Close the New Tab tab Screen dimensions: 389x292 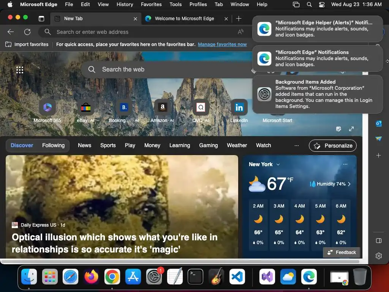point(135,19)
